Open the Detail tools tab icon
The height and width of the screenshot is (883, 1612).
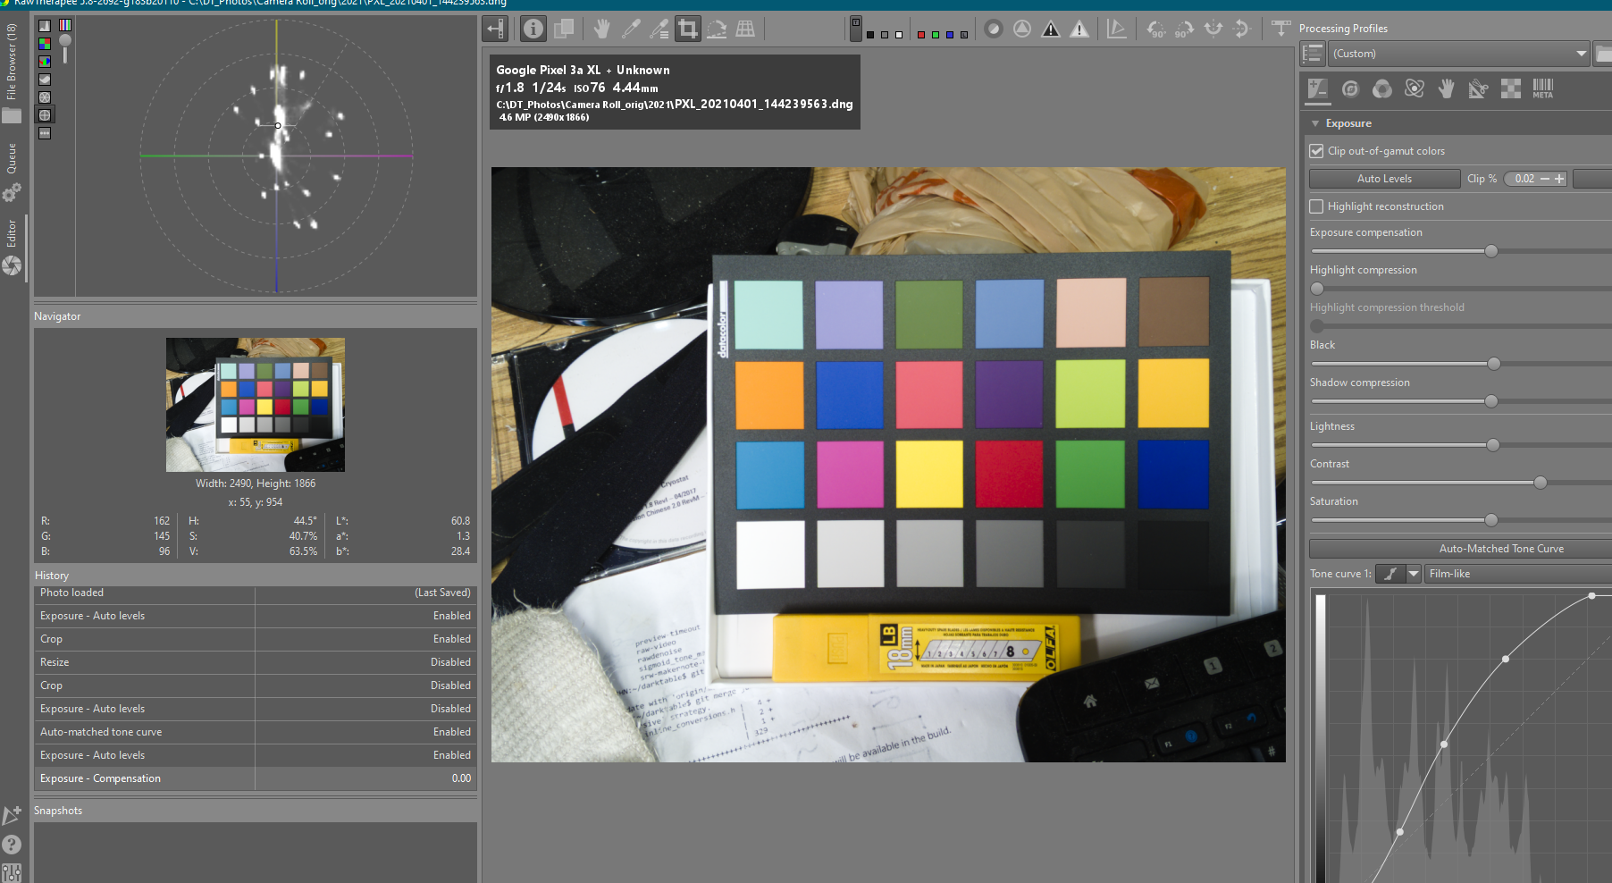1350,88
